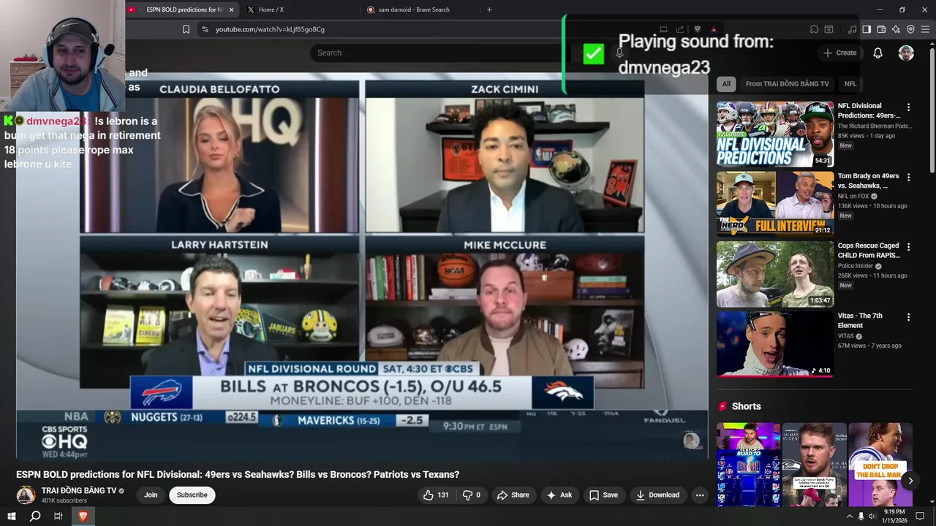Open options for NFL Divisional Predictions video
Image resolution: width=936 pixels, height=526 pixels.
[x=908, y=107]
